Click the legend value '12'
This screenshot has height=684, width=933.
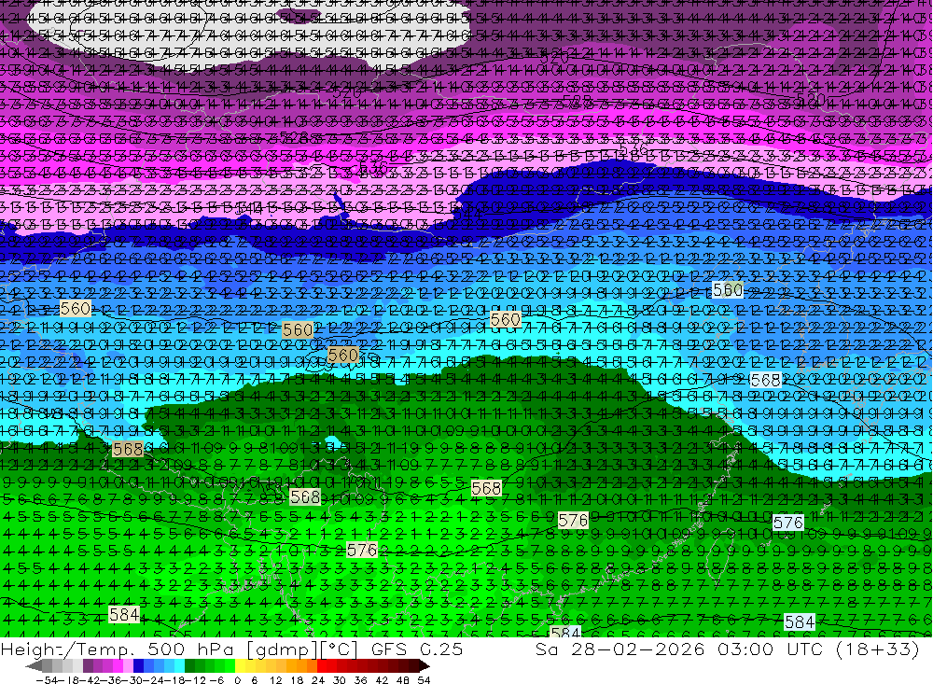(x=276, y=680)
